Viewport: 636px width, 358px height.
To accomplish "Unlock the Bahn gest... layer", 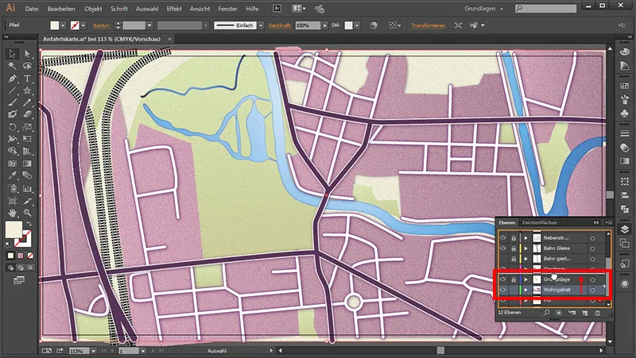I will click(x=514, y=258).
